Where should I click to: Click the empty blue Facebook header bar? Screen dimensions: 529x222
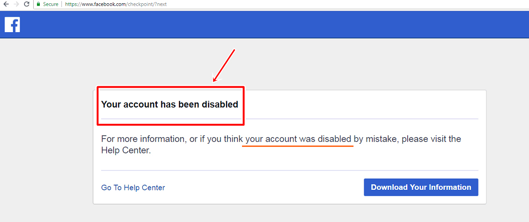pyautogui.click(x=281, y=24)
